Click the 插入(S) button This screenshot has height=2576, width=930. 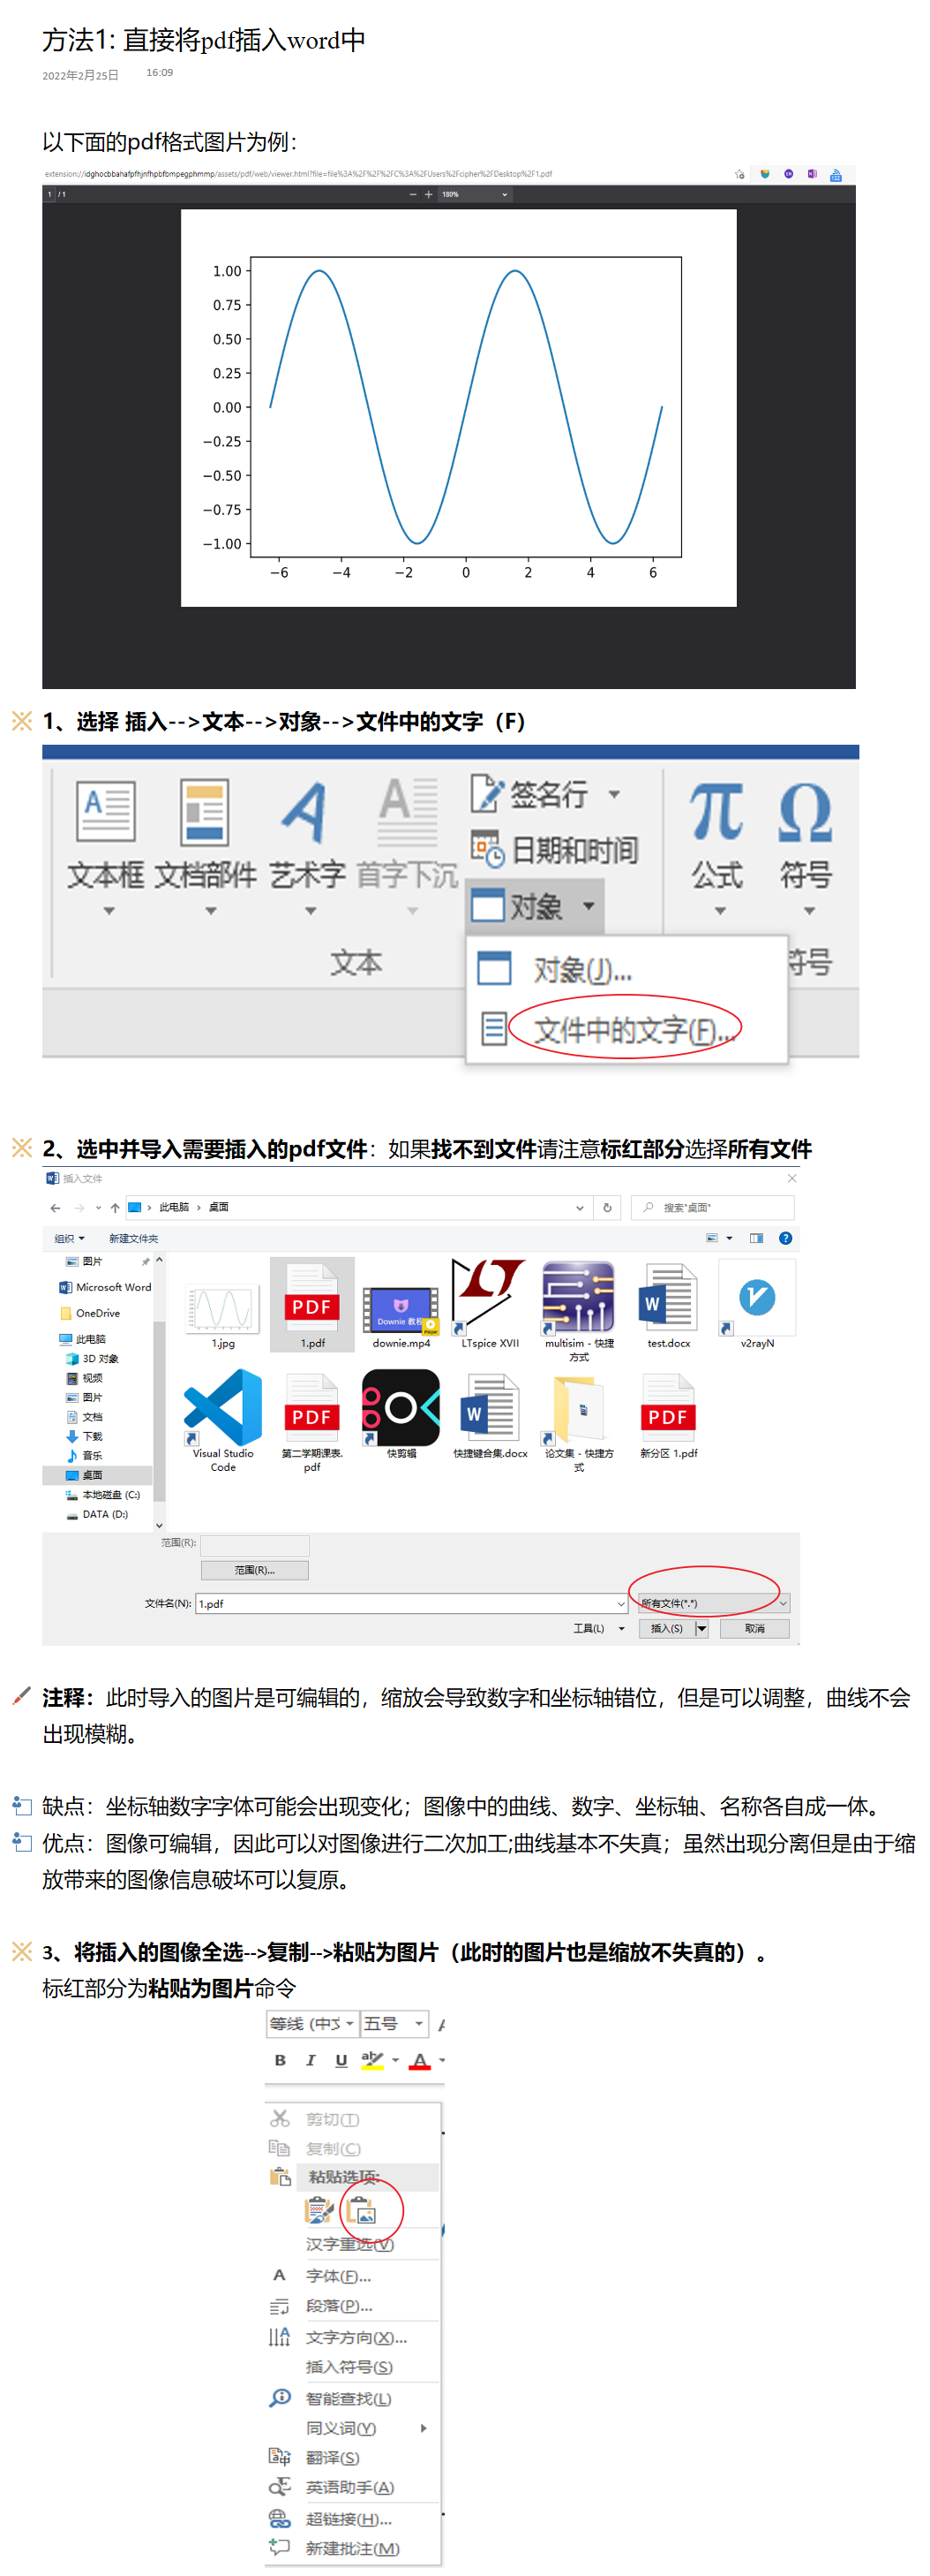(666, 1628)
